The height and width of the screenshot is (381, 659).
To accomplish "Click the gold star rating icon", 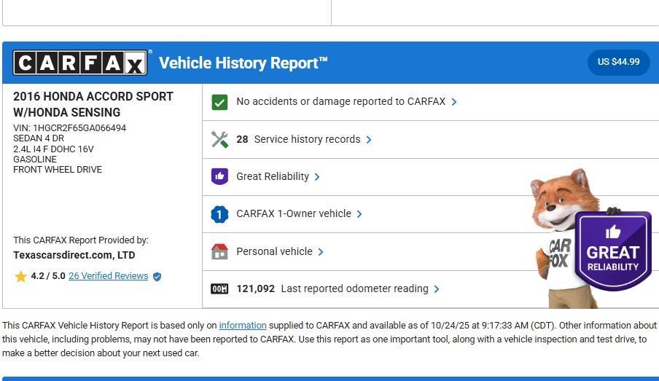I will [20, 277].
